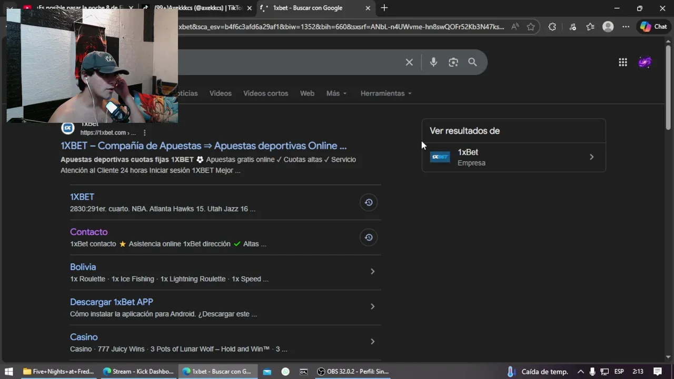Click chevron in the Casino row
674x379 pixels.
coord(372,342)
